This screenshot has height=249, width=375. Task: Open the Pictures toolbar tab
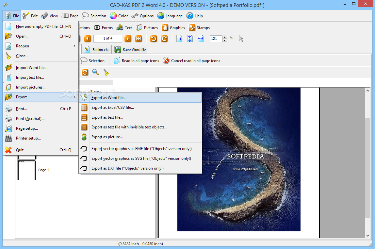click(147, 28)
